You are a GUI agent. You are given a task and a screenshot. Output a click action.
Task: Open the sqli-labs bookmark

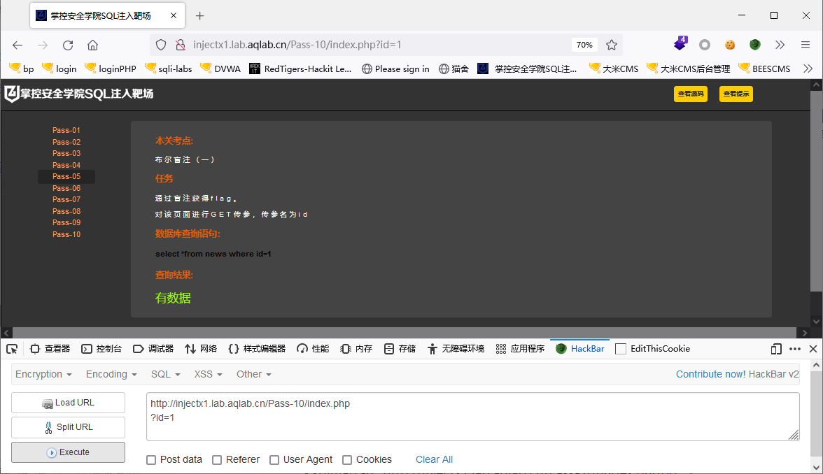pyautogui.click(x=169, y=69)
